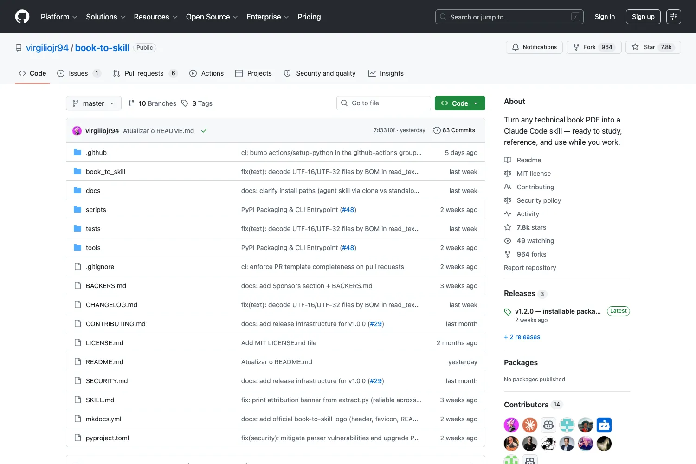This screenshot has height=464, width=696.
Task: Expand the master branch selector
Action: pyautogui.click(x=94, y=103)
